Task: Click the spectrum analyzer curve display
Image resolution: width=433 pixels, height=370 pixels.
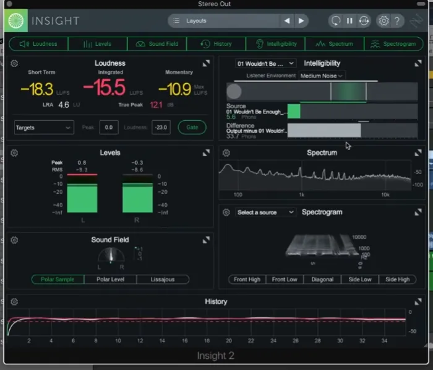Action: 315,176
